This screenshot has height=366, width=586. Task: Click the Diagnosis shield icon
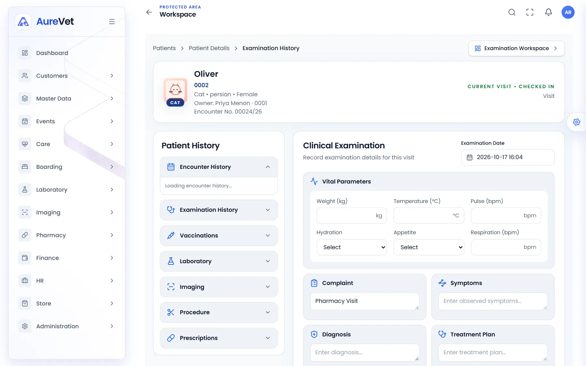314,334
